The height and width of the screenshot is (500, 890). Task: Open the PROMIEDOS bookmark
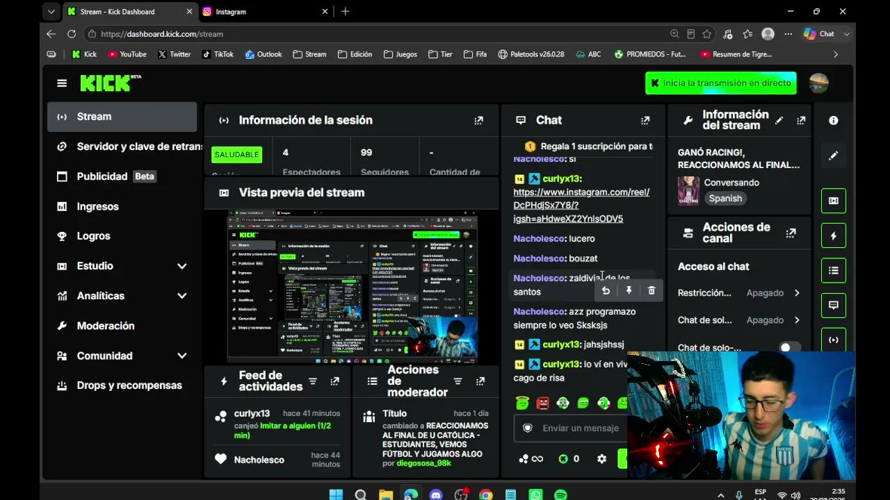coord(650,54)
